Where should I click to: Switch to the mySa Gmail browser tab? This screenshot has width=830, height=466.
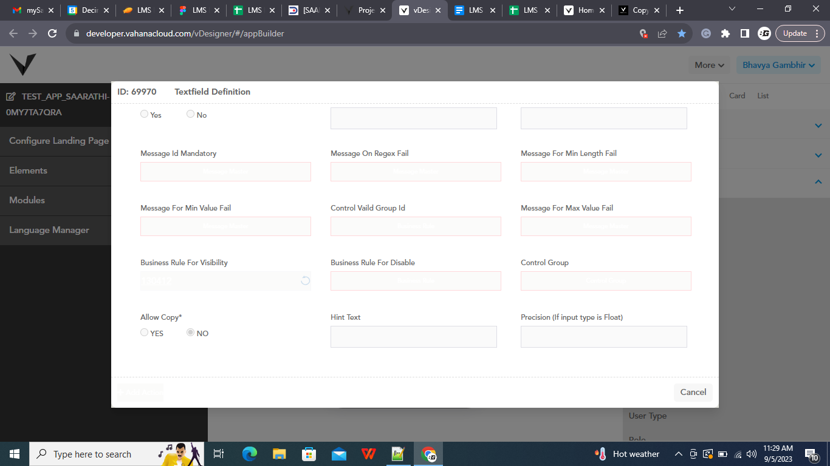point(33,10)
